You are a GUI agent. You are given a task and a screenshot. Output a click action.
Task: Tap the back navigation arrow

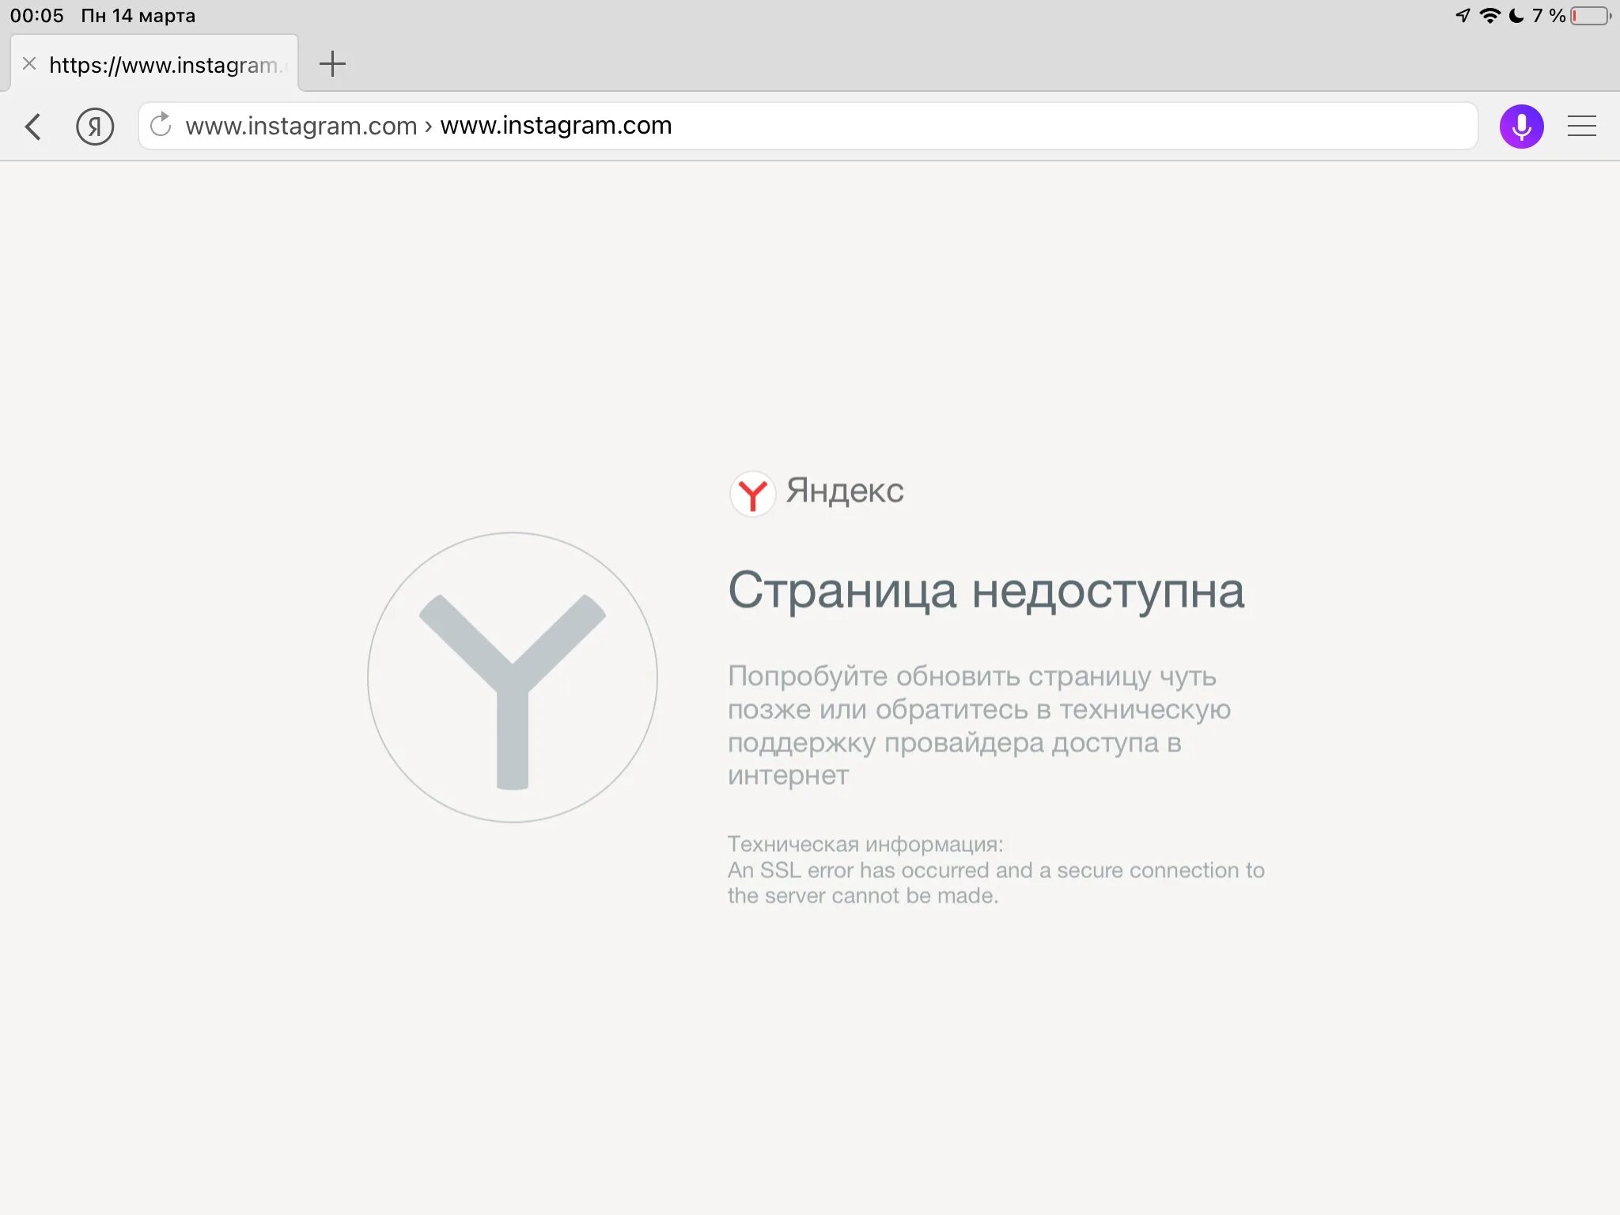pos(33,127)
